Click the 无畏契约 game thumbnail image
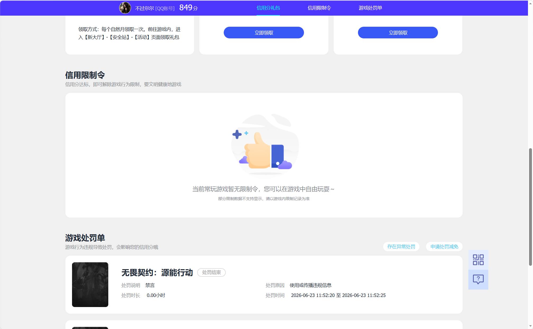Image resolution: width=533 pixels, height=329 pixels. click(x=90, y=285)
